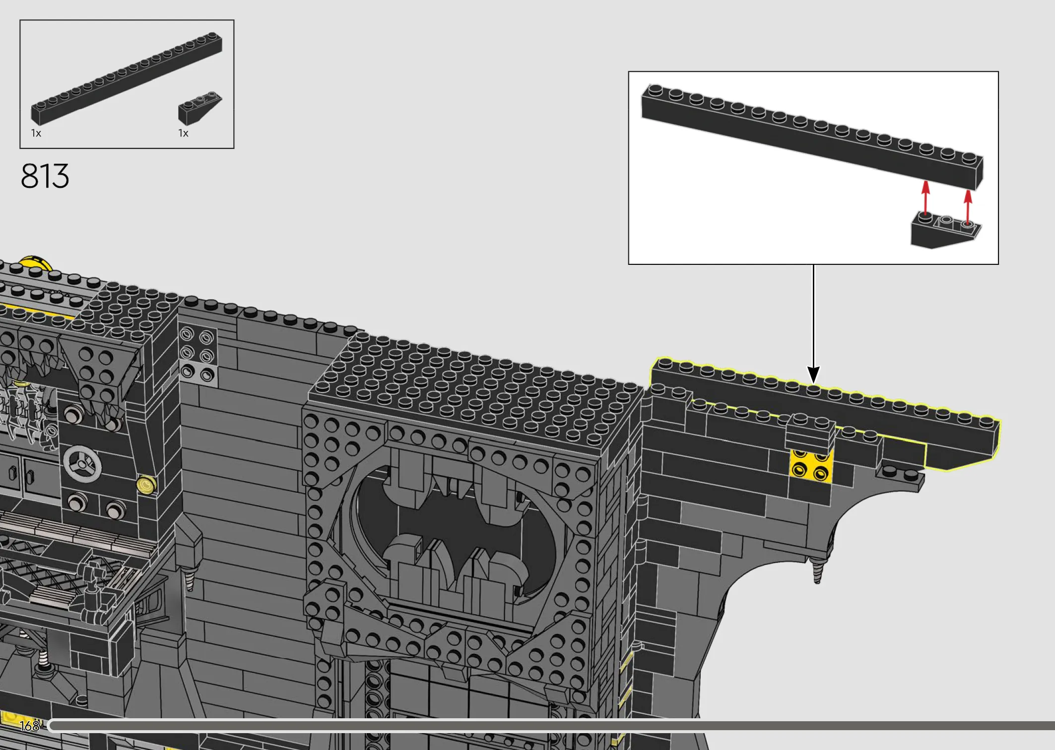
Task: Click the long 1x16 brick in parts box
Action: click(127, 78)
